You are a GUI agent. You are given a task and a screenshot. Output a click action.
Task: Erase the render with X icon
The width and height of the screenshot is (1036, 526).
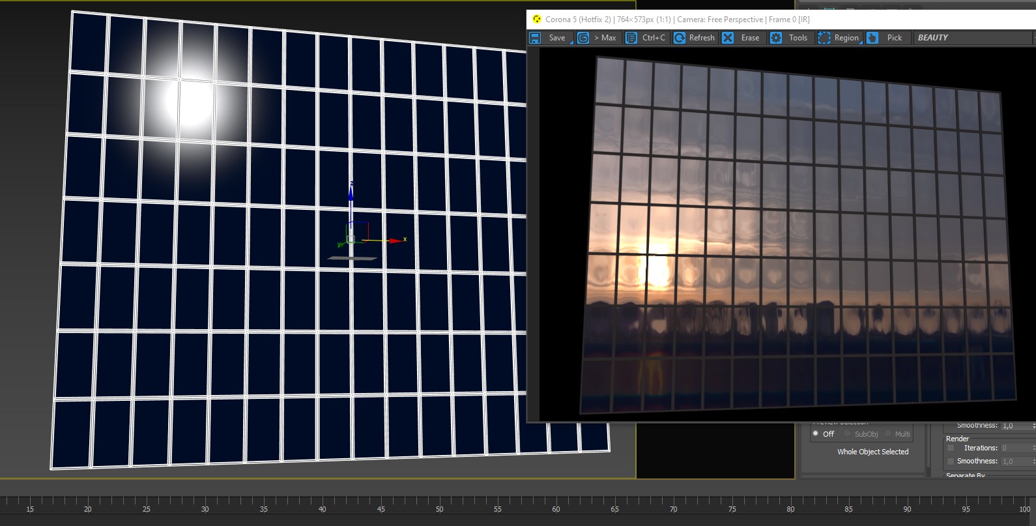(x=728, y=38)
